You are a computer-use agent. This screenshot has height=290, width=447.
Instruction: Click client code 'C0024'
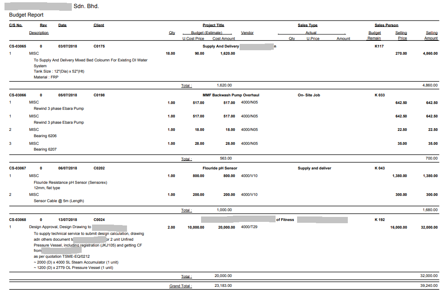[99, 220]
